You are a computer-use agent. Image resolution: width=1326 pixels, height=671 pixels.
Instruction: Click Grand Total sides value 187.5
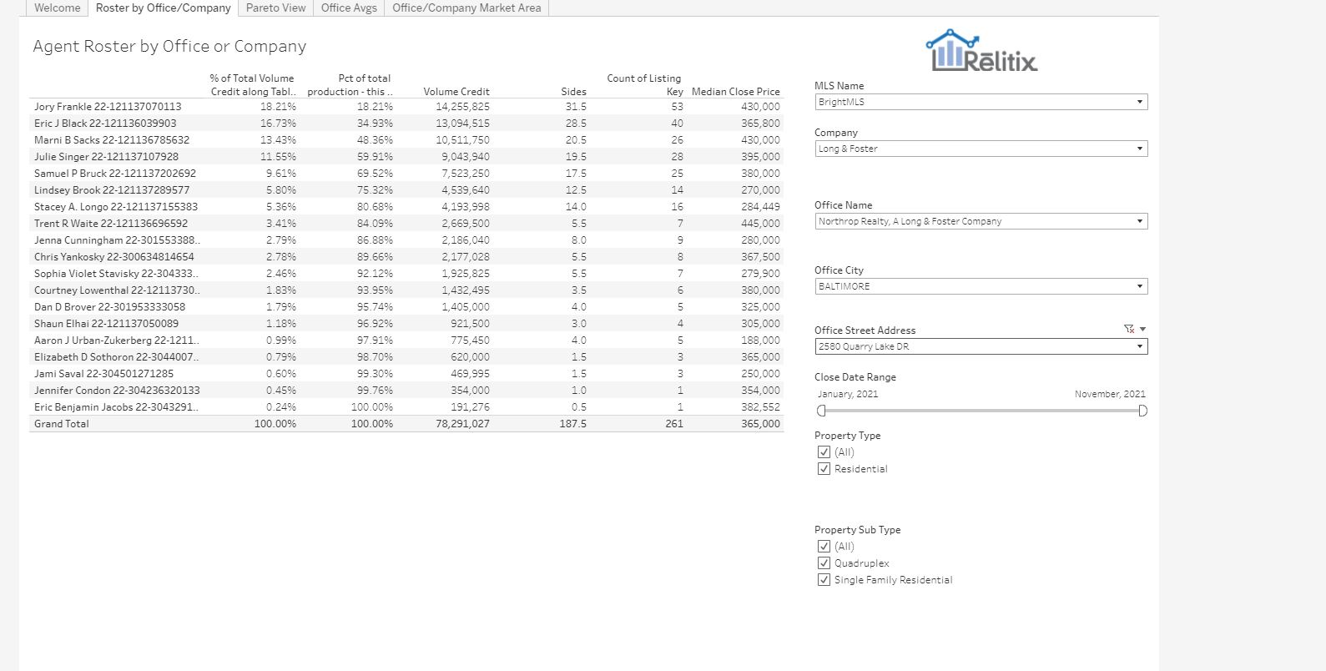click(573, 424)
